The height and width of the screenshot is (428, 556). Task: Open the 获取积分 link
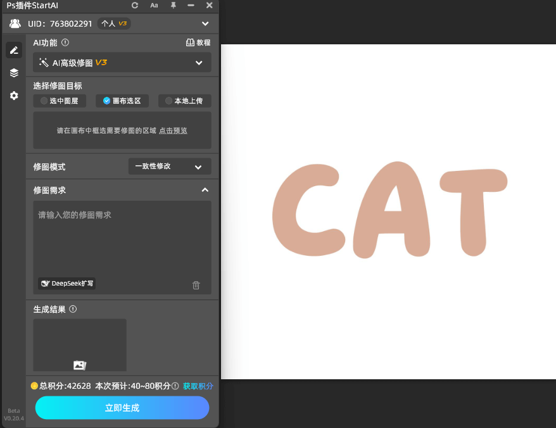click(198, 386)
